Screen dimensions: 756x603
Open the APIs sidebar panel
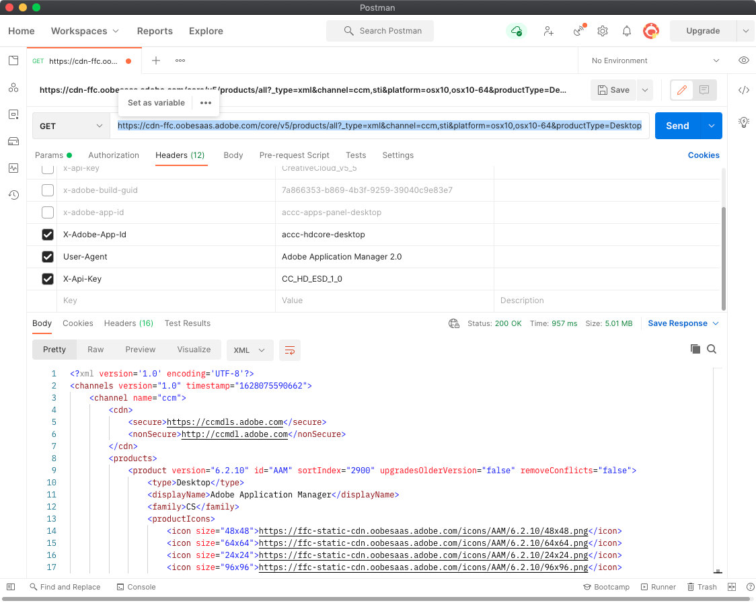(x=13, y=87)
